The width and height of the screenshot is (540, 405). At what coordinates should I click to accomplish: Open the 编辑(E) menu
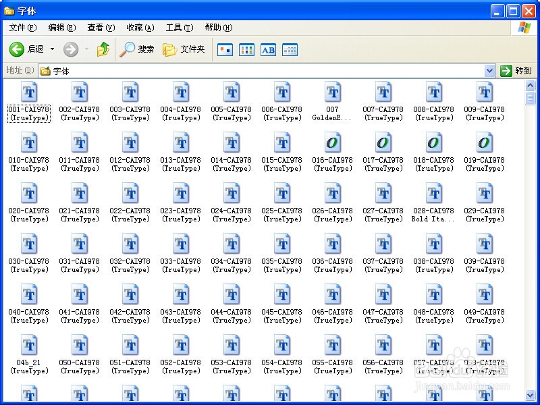point(62,28)
